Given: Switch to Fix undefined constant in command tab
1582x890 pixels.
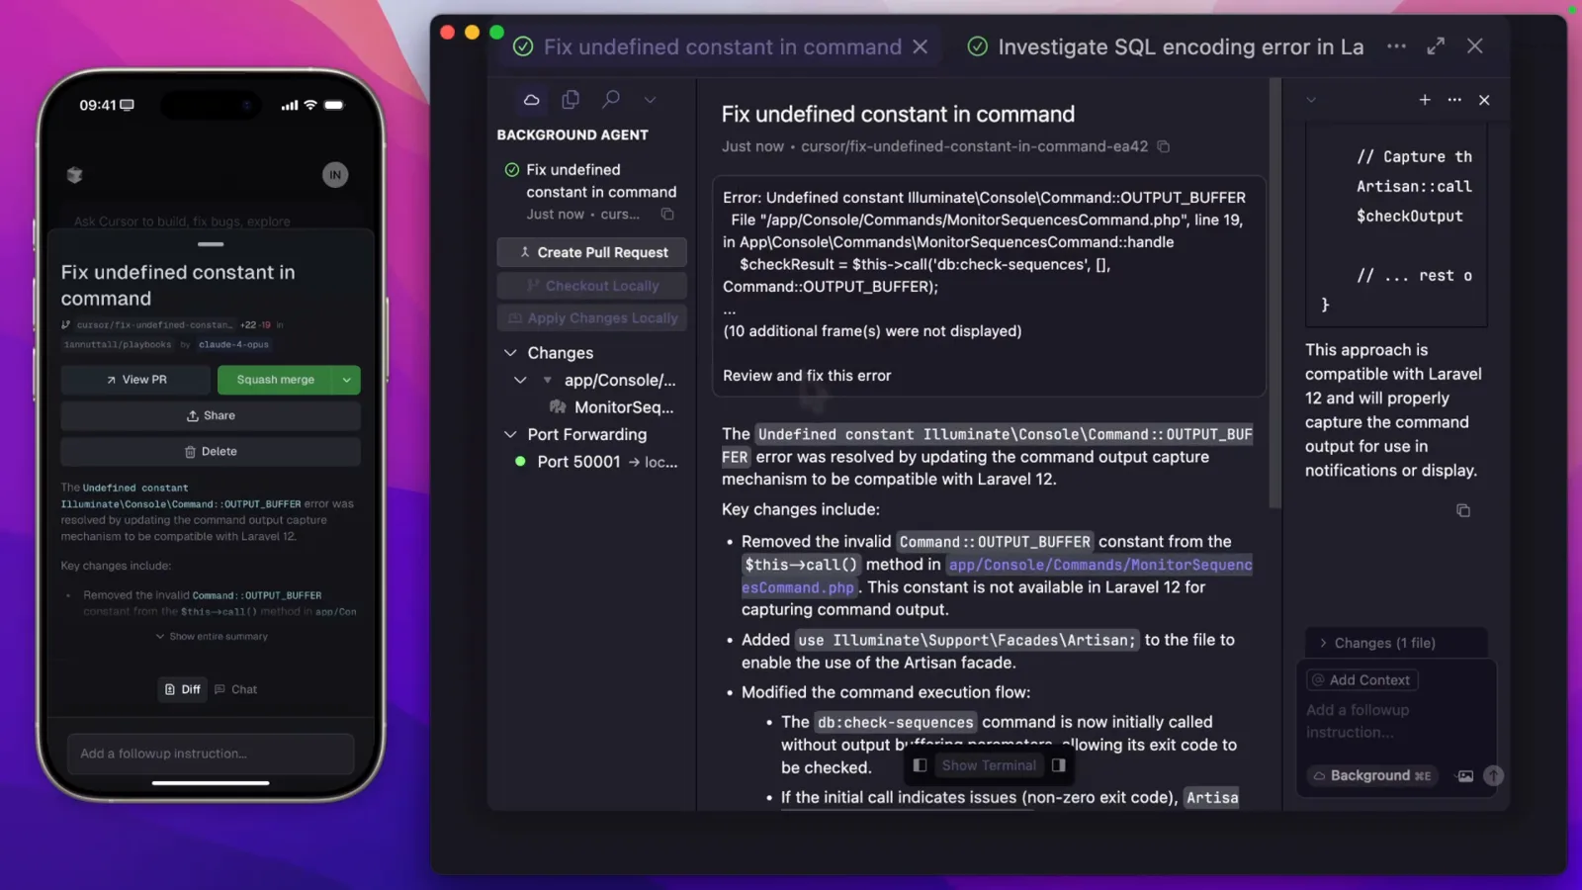Looking at the screenshot, I should click(721, 46).
